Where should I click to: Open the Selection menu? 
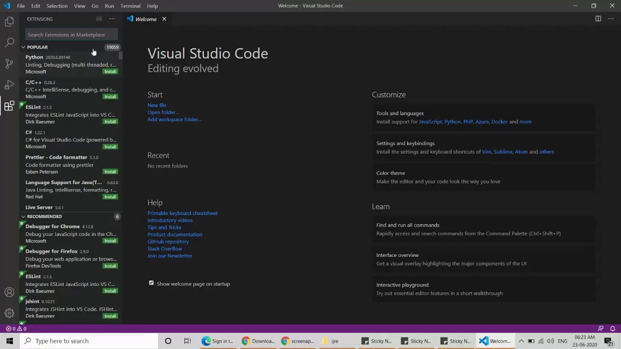click(57, 6)
